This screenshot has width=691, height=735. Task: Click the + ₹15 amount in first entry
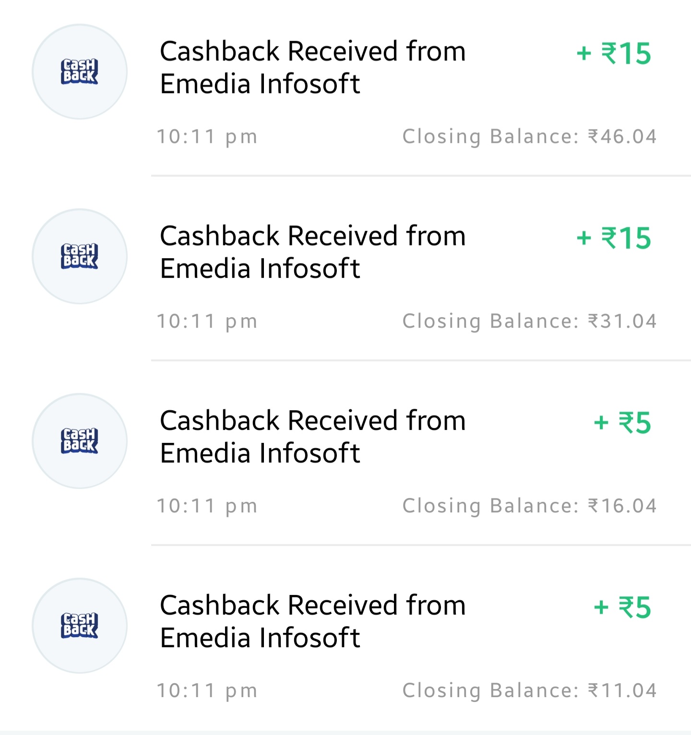tap(614, 53)
